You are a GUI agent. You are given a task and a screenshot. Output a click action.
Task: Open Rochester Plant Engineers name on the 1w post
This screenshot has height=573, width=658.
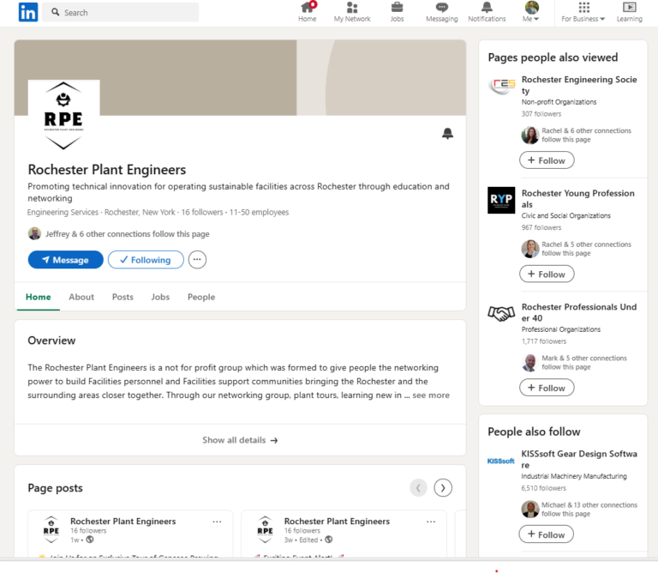pyautogui.click(x=123, y=521)
